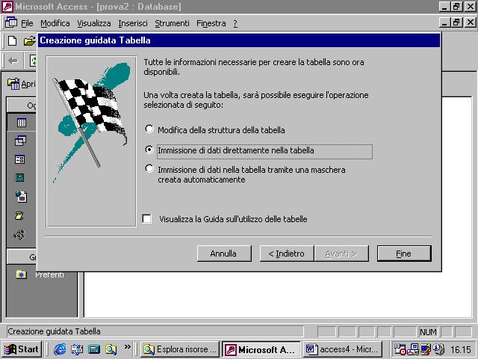
Task: Click the Apri button in database window
Action: [x=22, y=84]
